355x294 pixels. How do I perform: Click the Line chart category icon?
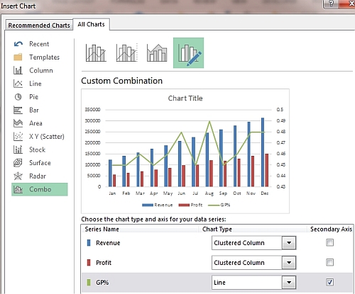18,84
